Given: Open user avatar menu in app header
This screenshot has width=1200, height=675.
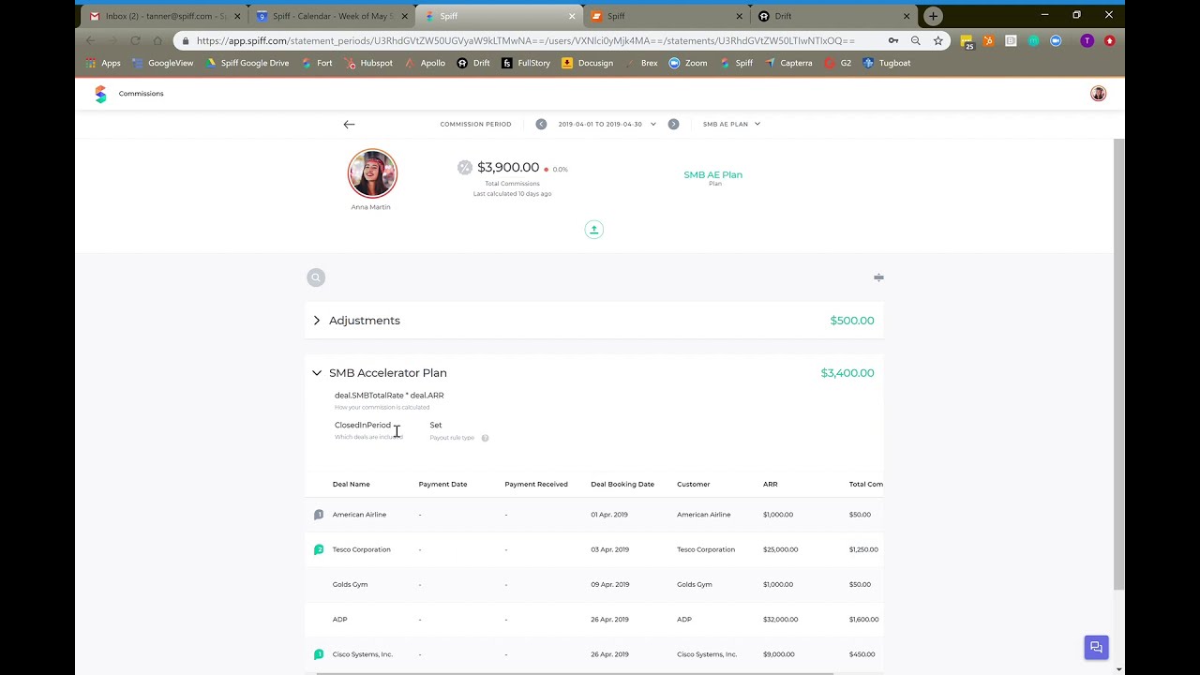Looking at the screenshot, I should coord(1098,94).
